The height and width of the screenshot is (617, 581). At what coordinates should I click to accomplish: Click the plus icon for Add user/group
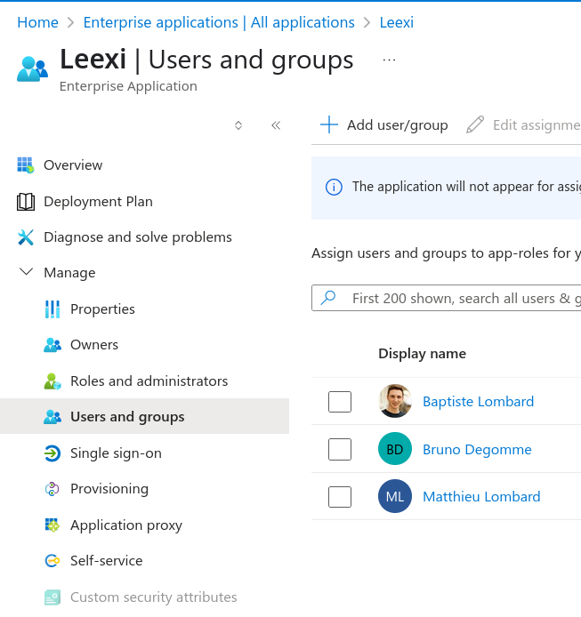(x=329, y=124)
